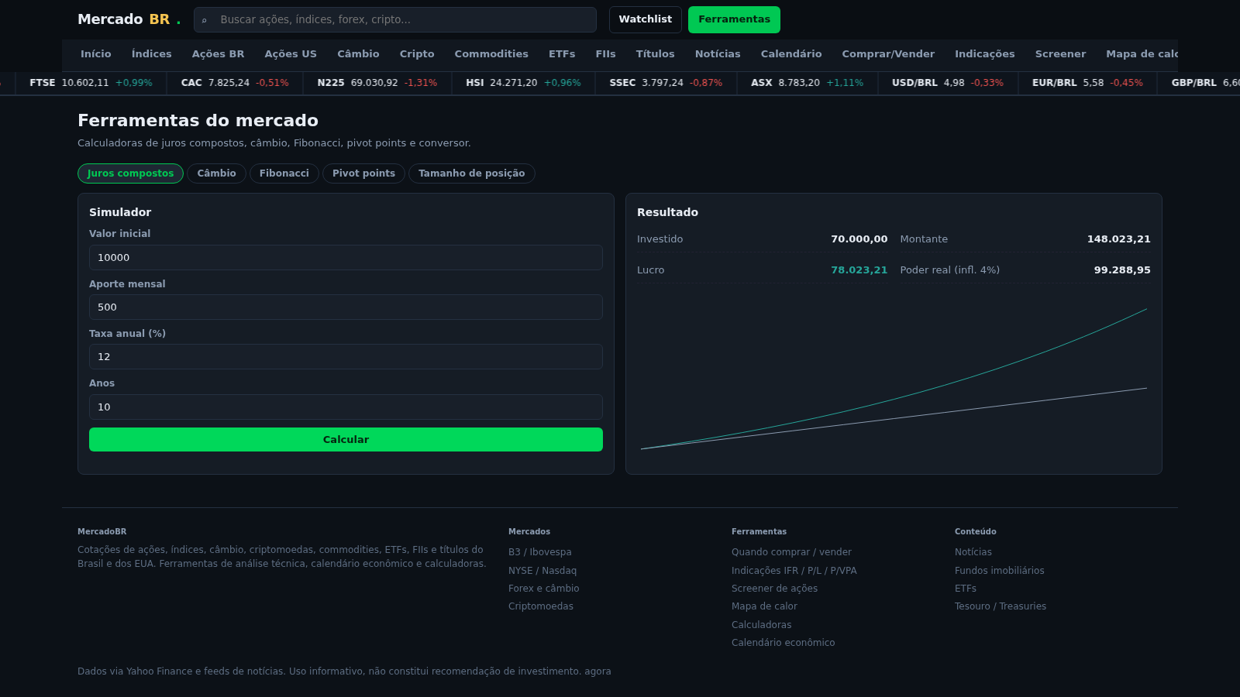Open Câmbio in the main navigation bar
This screenshot has height=697, width=1240.
tap(358, 54)
